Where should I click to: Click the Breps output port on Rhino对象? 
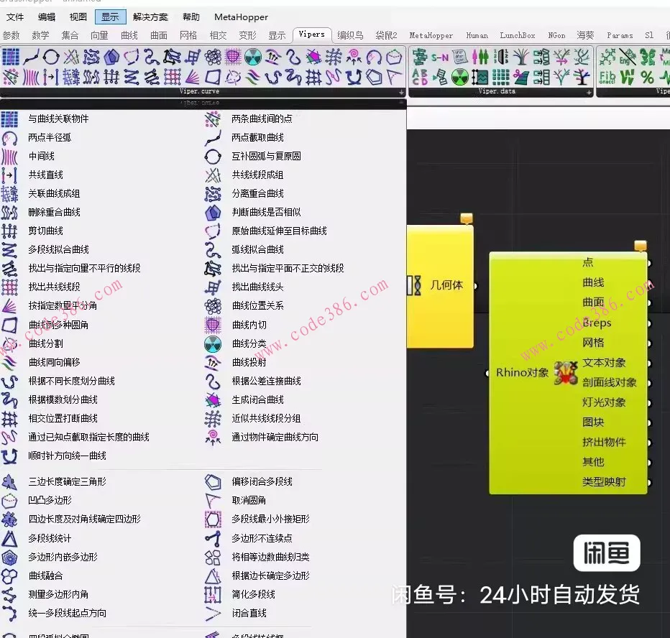[x=649, y=323]
